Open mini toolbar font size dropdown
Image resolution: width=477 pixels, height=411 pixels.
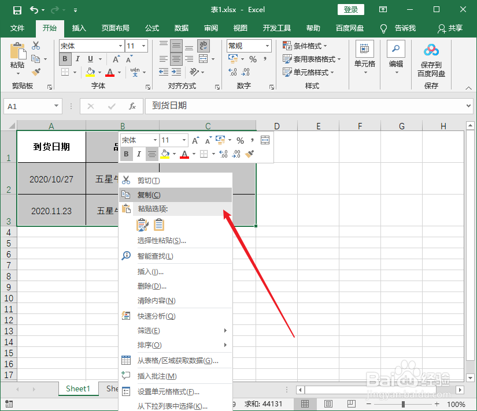184,140
